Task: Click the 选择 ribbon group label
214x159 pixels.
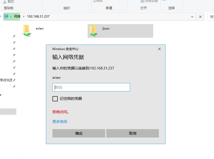Action: point(172,8)
